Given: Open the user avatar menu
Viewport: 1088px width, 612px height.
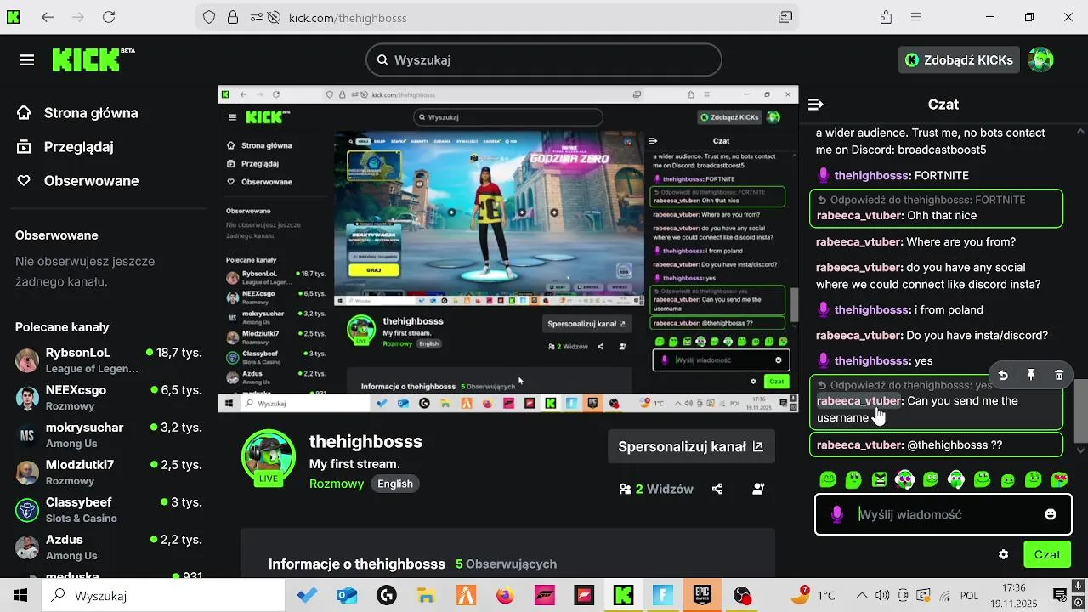Looking at the screenshot, I should (x=1040, y=59).
